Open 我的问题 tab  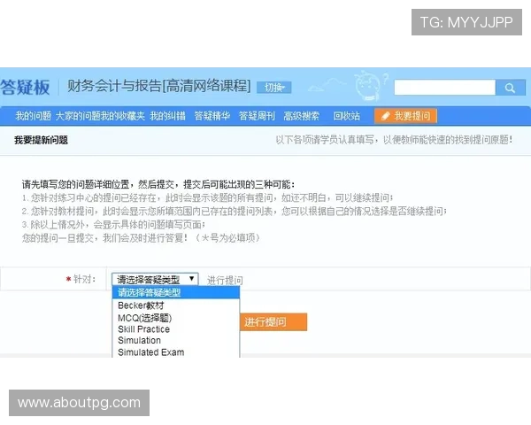[x=34, y=116]
